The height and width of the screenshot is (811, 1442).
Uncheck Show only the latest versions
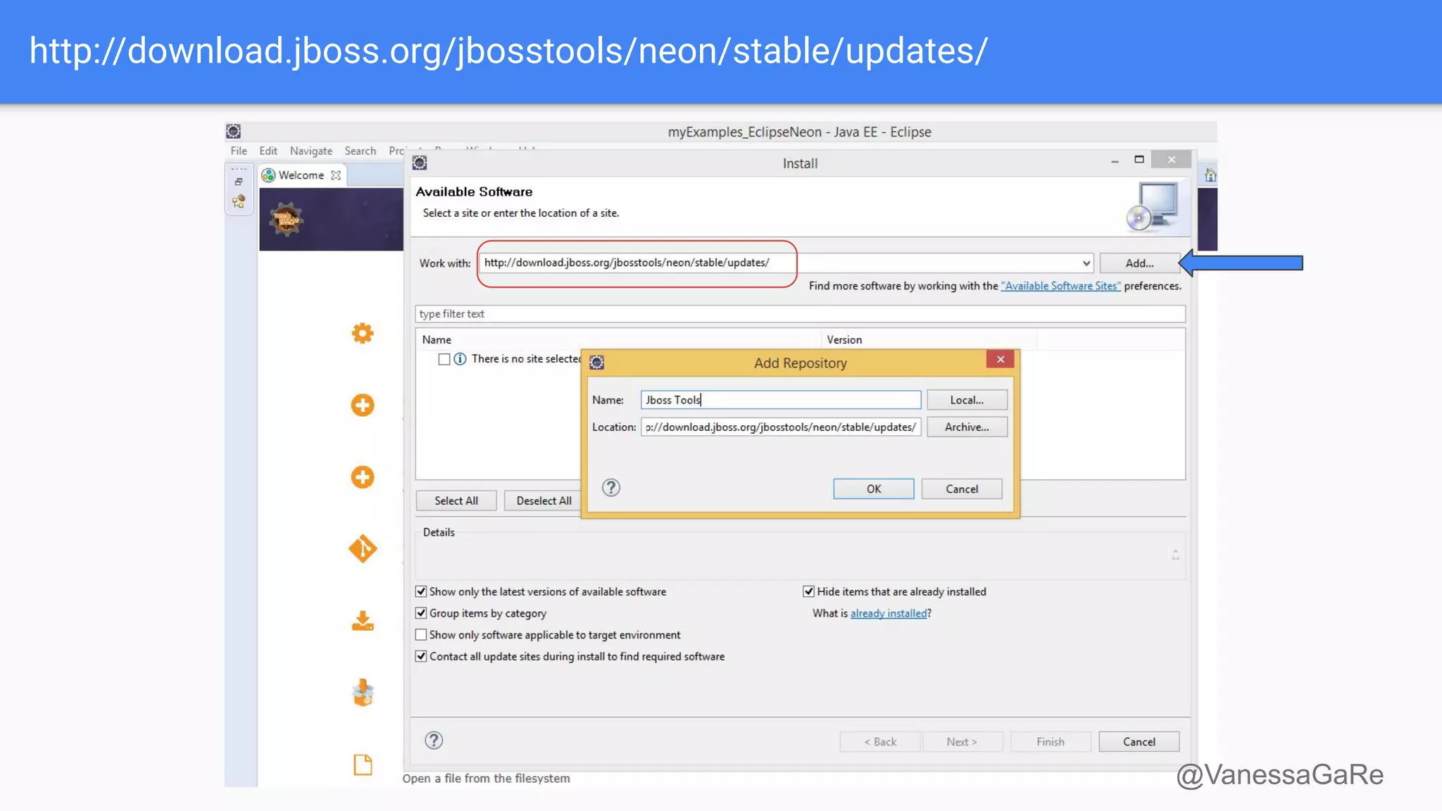tap(421, 591)
